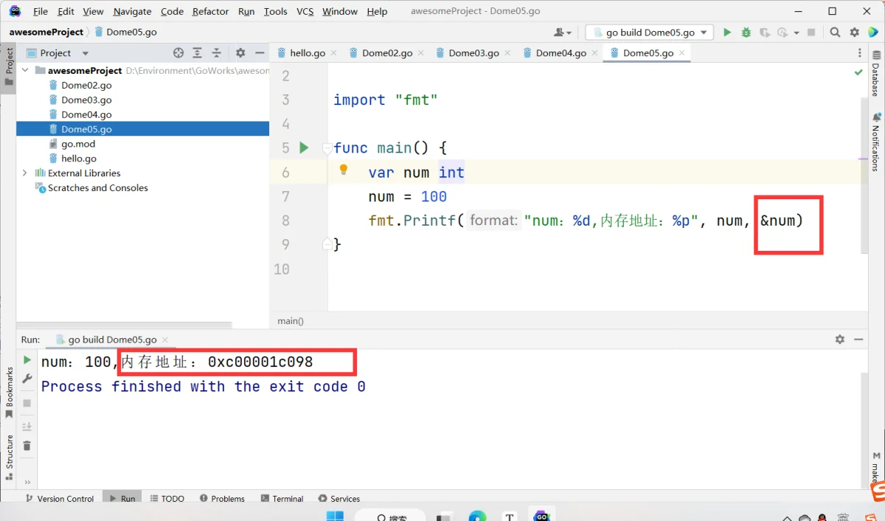Click Run with Coverage icon in toolbar
The height and width of the screenshot is (521, 885).
click(x=765, y=32)
